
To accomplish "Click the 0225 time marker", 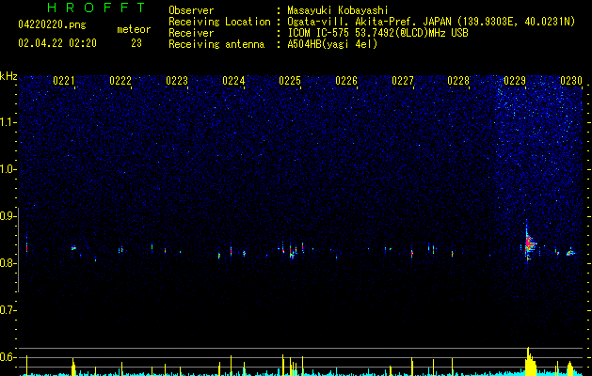I will point(290,81).
